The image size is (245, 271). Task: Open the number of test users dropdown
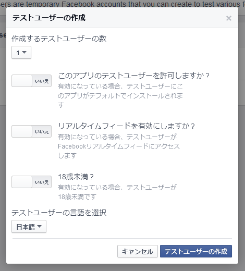tap(21, 53)
